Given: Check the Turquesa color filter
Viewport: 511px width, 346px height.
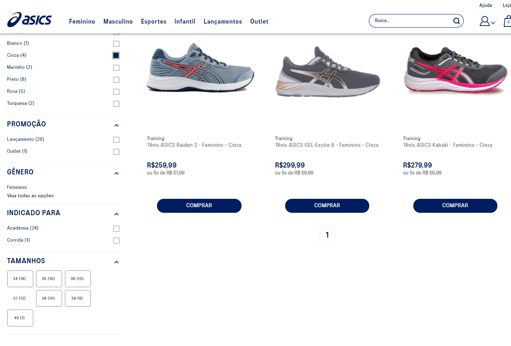Looking at the screenshot, I should 116,104.
